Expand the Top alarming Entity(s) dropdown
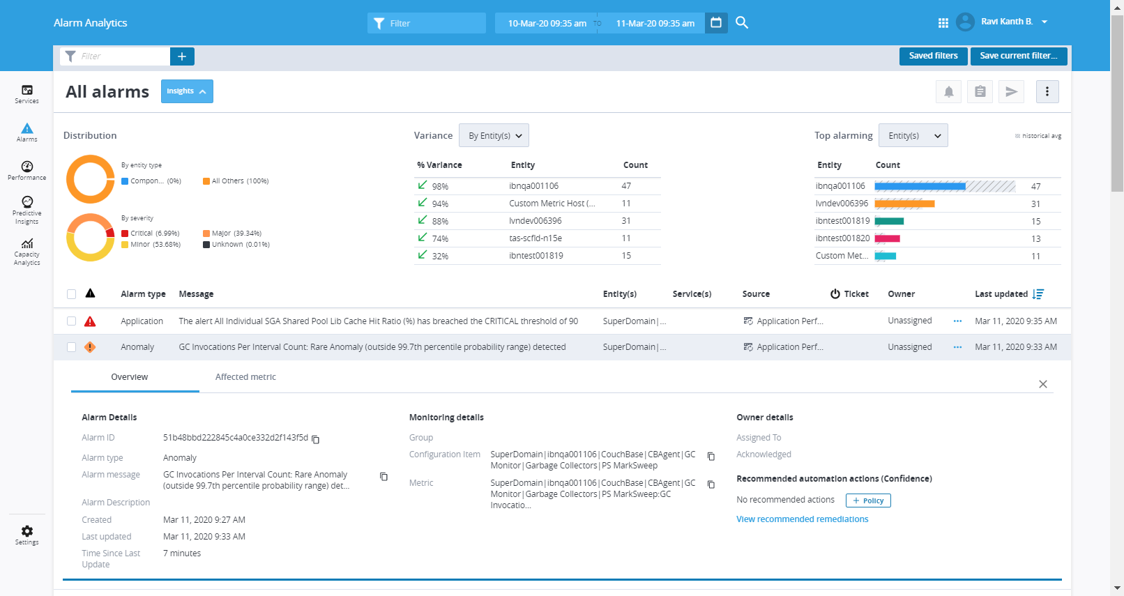 [x=913, y=136]
